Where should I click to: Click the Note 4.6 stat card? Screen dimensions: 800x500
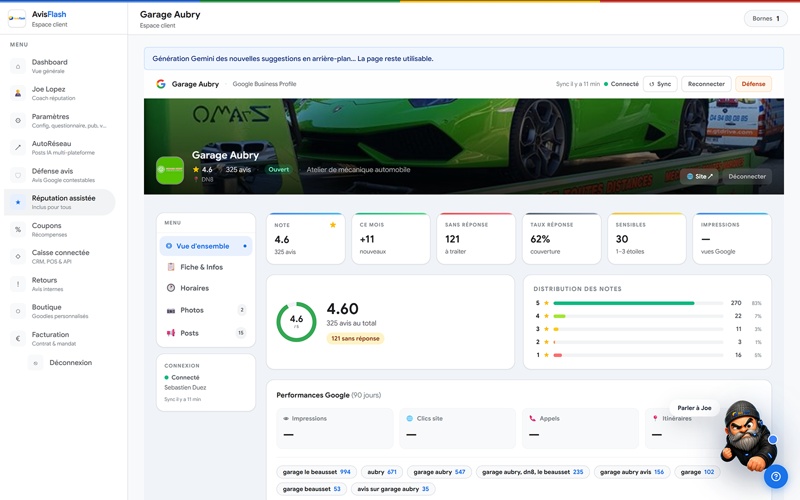click(x=305, y=238)
